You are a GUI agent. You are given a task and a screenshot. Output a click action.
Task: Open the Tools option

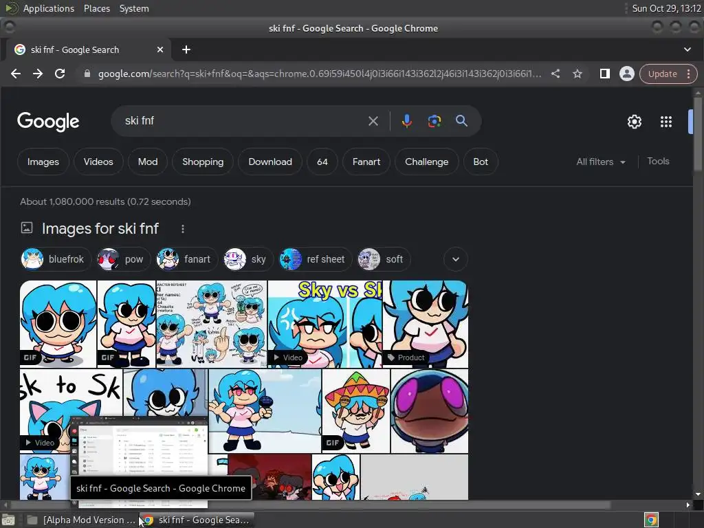[658, 161]
